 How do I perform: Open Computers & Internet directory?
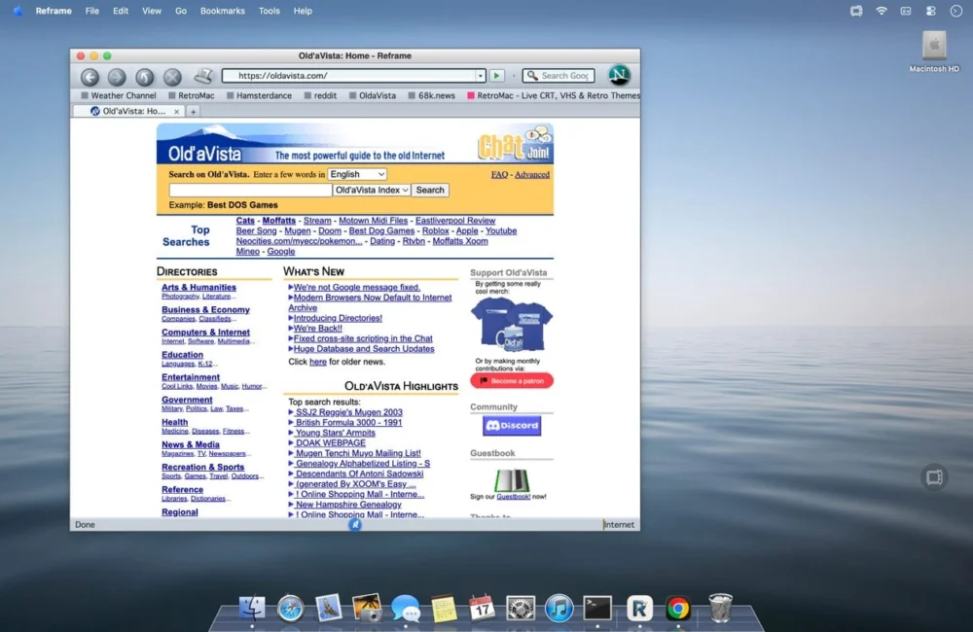(x=205, y=333)
